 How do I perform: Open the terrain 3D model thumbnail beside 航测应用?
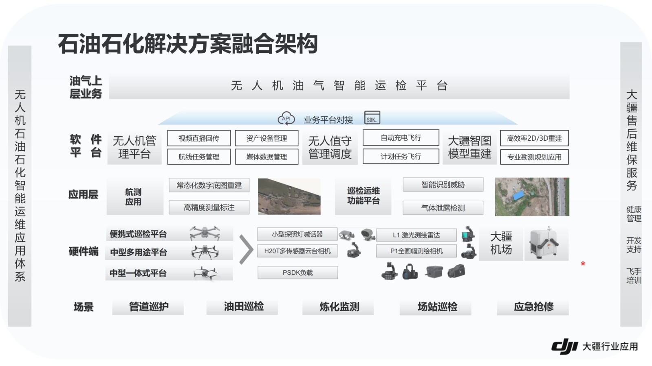[x=289, y=196]
